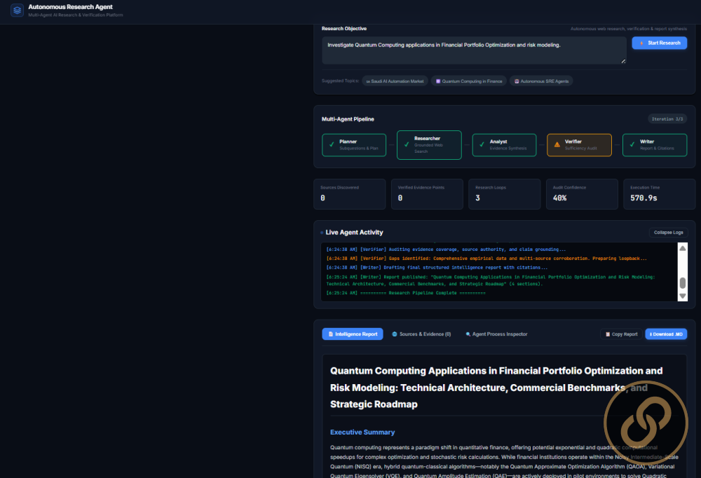Select the Quantum Computing in Finance topic
Screen dimensions: 701x478
tap(468, 81)
